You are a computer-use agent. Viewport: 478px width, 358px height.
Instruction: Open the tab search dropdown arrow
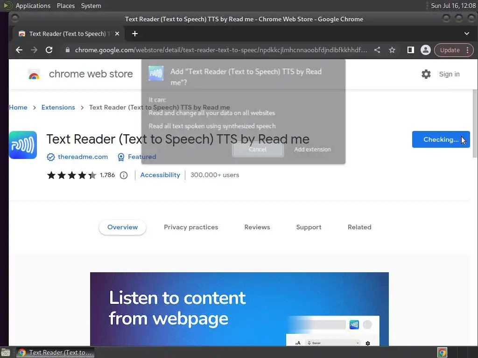467,34
